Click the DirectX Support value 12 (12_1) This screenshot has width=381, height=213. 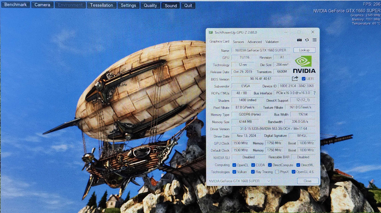coord(303,100)
